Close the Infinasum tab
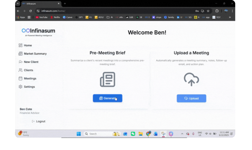 (58, 4)
